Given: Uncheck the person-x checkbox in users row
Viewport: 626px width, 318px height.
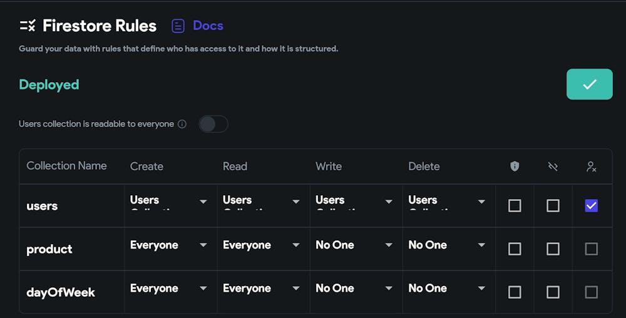Looking at the screenshot, I should pos(592,206).
